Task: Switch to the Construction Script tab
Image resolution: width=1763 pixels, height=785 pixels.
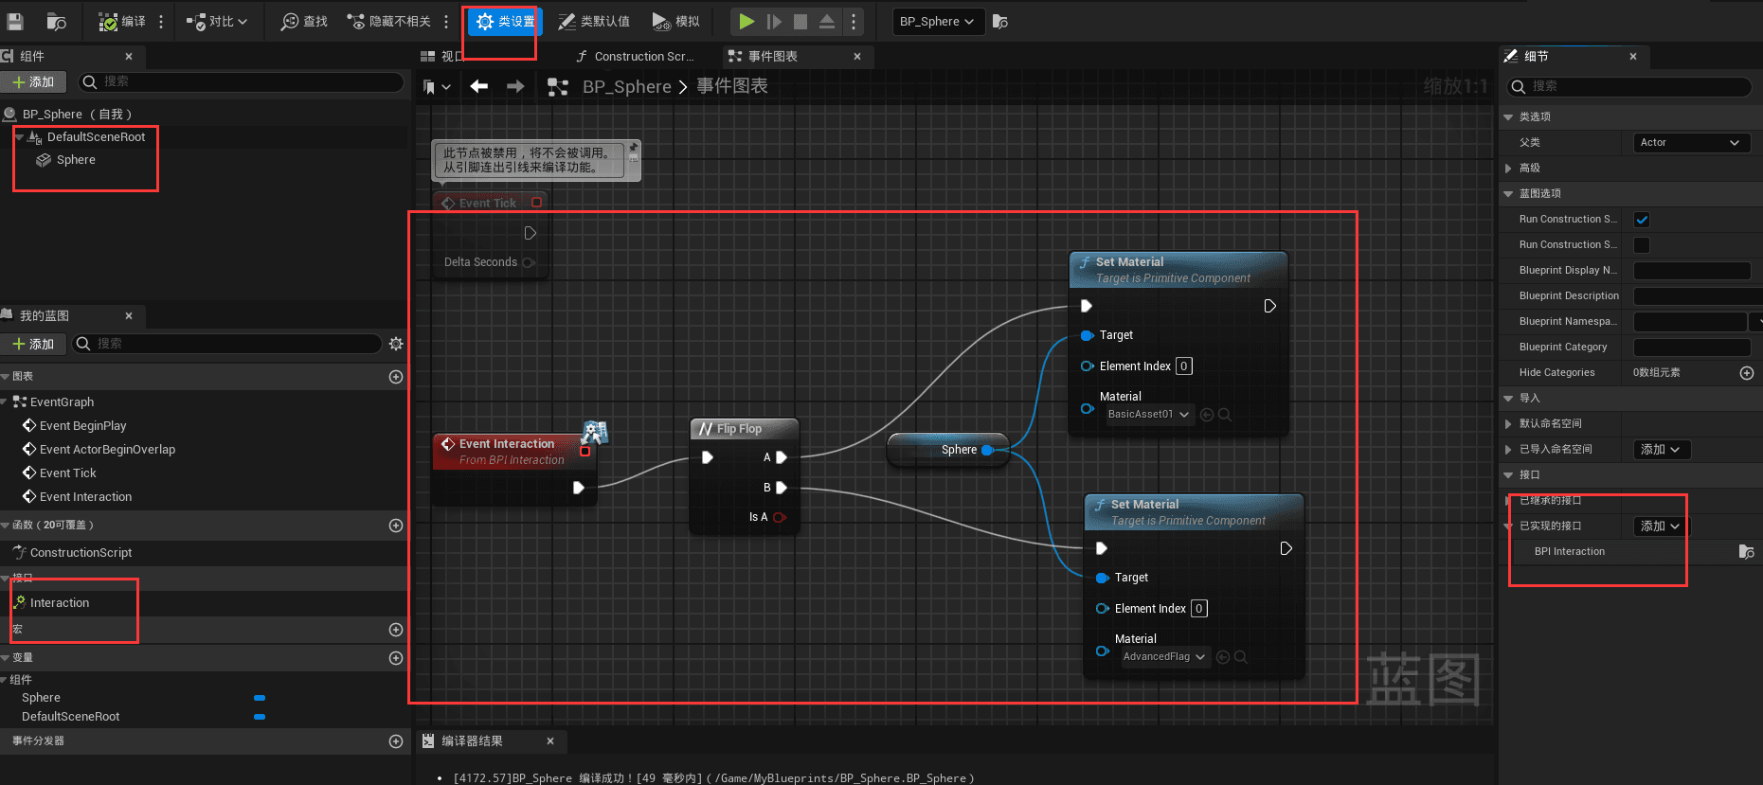Action: 635,57
